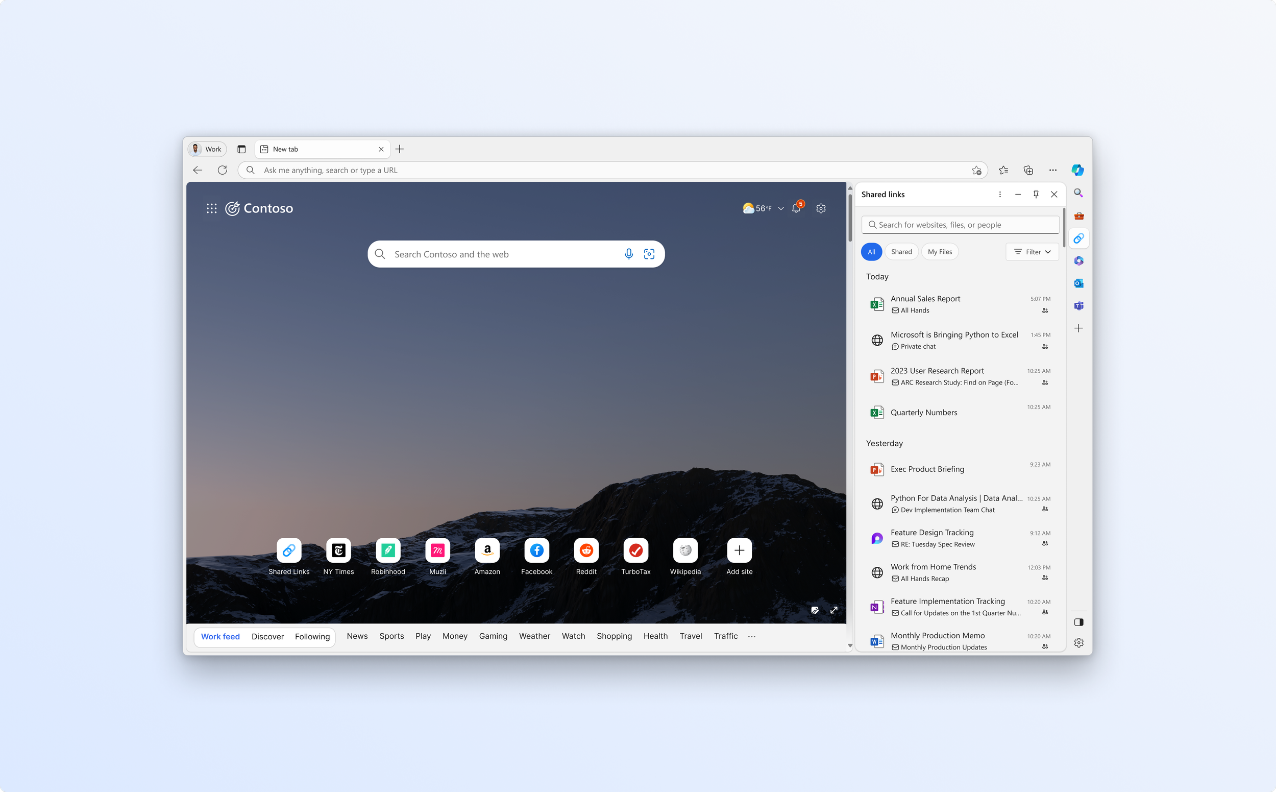Select the My Files filter pill
This screenshot has height=792, width=1276.
point(939,252)
